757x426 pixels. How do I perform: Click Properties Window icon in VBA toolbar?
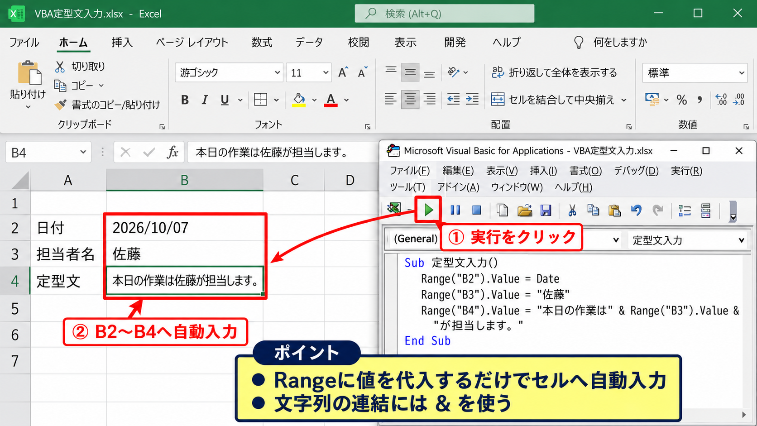[x=706, y=211]
